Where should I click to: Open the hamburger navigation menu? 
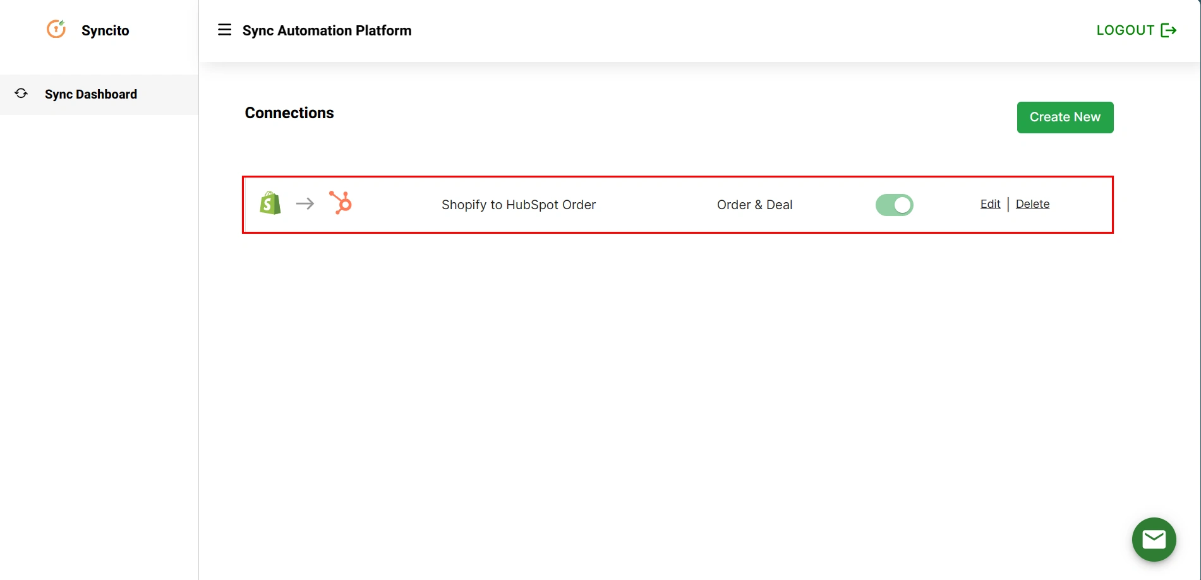click(x=224, y=30)
